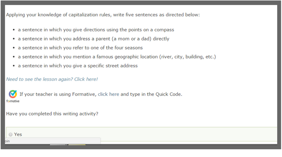Click the bullet about addressing a parent directly

point(94,39)
